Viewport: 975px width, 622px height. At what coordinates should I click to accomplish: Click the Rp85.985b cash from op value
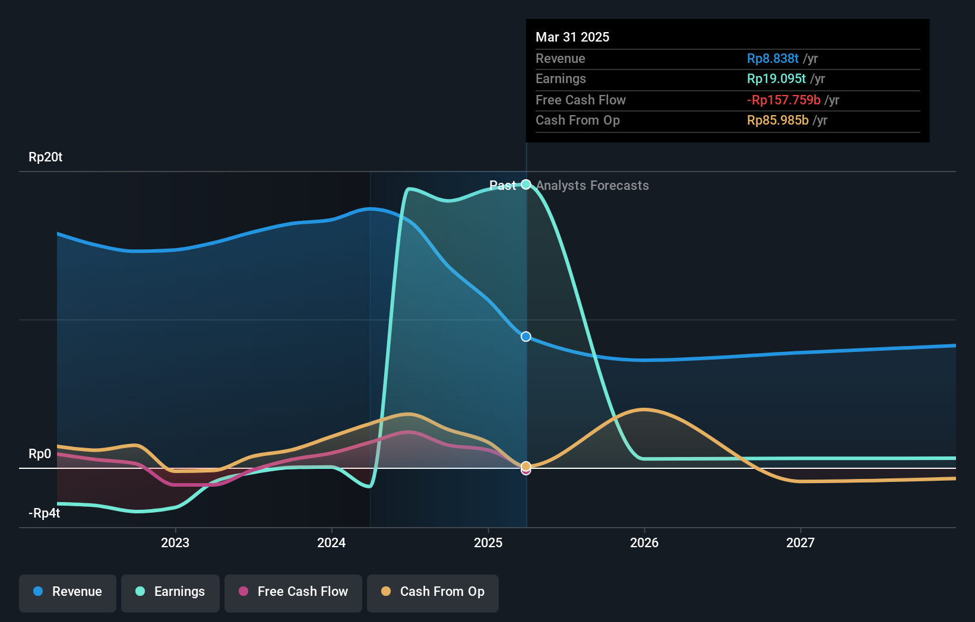click(x=777, y=120)
